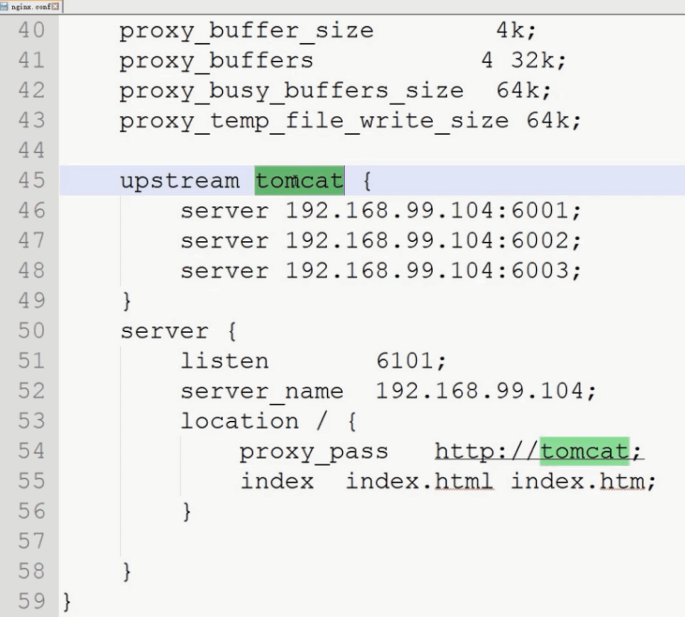Click the proxy_buffers directive
Image resolution: width=685 pixels, height=617 pixels.
pyautogui.click(x=216, y=61)
